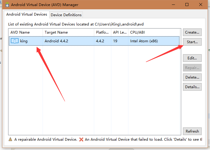Sort list by AVD Name column header
Image resolution: width=210 pixels, height=150 pixels.
click(x=25, y=32)
